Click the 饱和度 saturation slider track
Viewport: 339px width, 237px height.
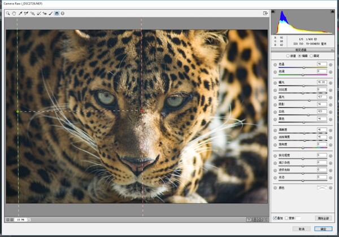[303, 148]
